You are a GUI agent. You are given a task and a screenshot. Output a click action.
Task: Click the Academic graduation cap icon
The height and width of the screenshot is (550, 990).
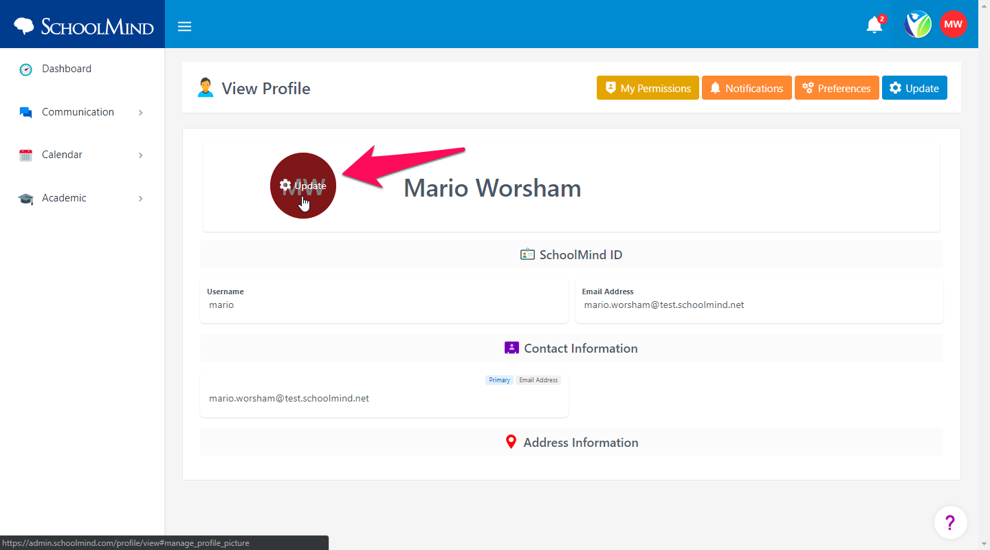click(25, 198)
